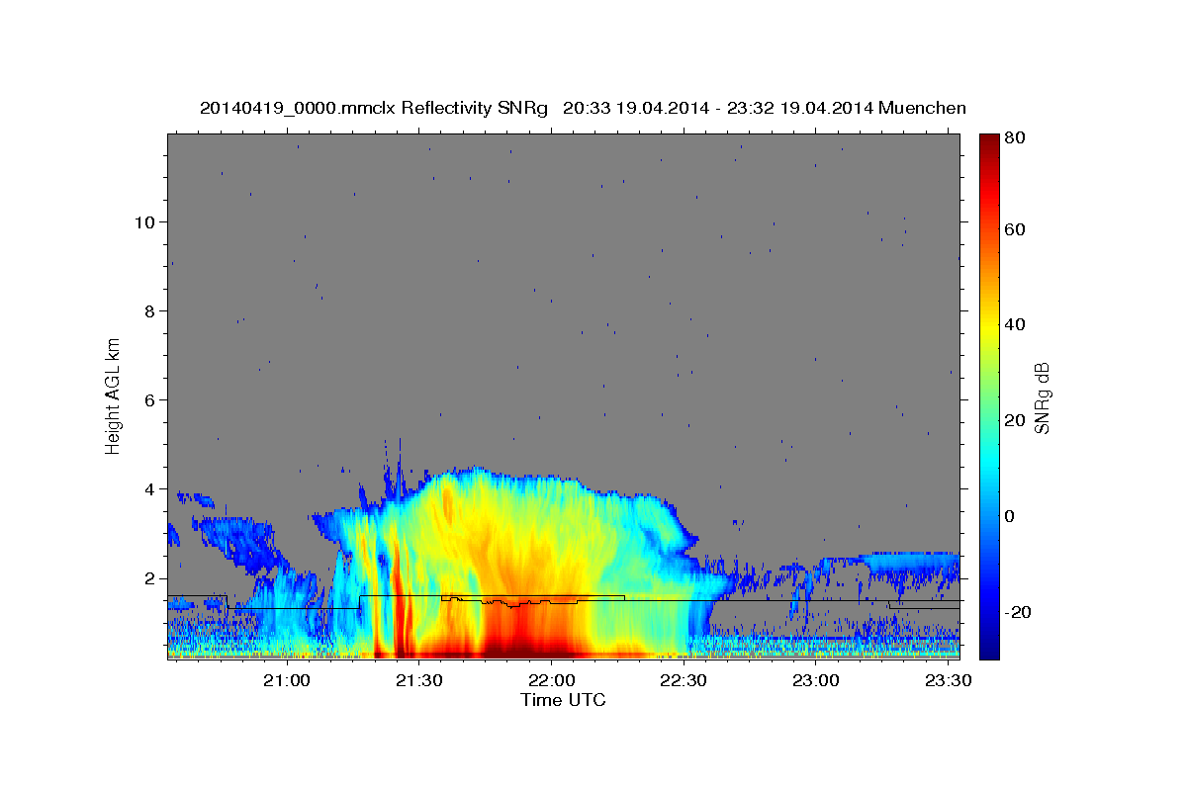Click the 22:30 time tick label
Image resolution: width=1187 pixels, height=791 pixels.
(684, 681)
